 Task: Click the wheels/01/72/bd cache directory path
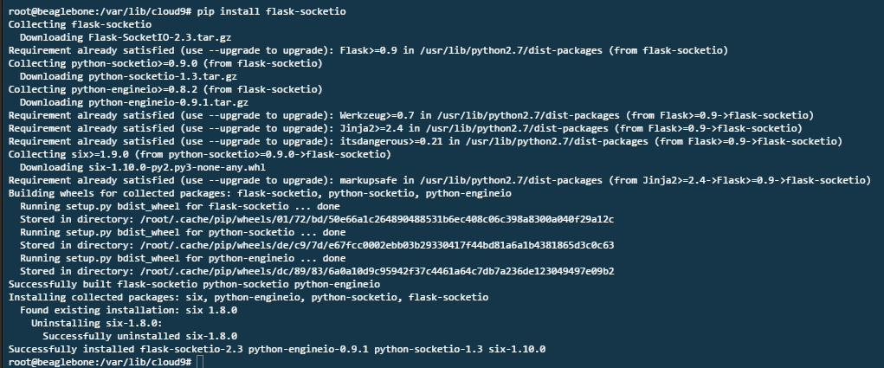point(377,219)
